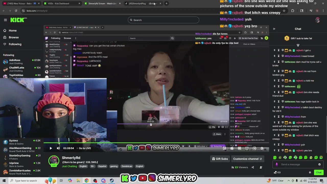
Task: Open Chrome three-dot menu
Action: 323,11
